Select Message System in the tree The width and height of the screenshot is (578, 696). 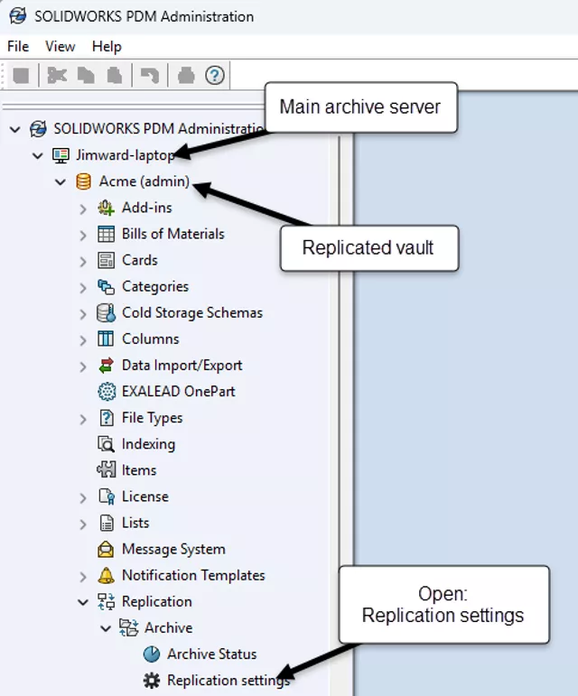pyautogui.click(x=173, y=549)
